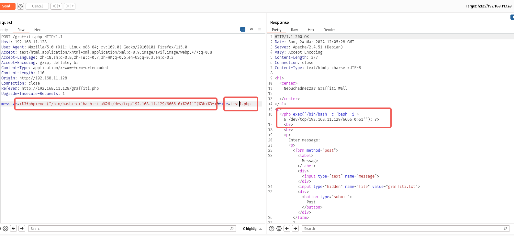Image resolution: width=514 pixels, height=236 pixels.
Task: Send the request in Repeater
Action: [x=7, y=6]
